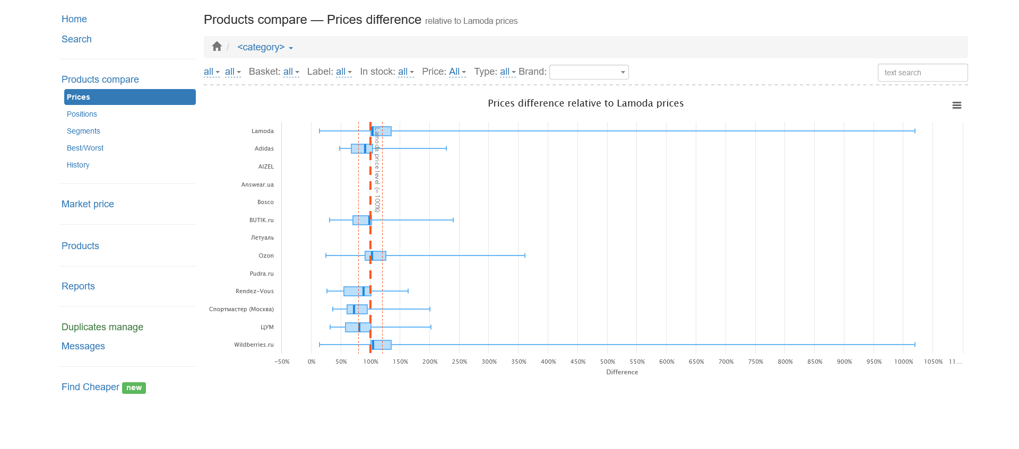
Task: Click the Wildberries.ru box plot box
Action: [381, 345]
